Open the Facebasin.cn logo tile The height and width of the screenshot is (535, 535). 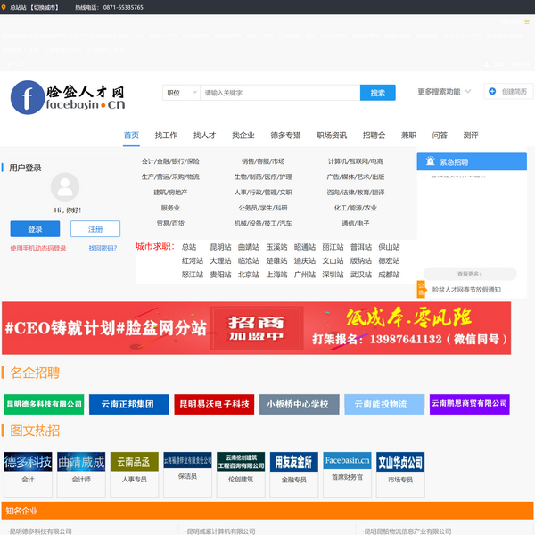coord(347,462)
